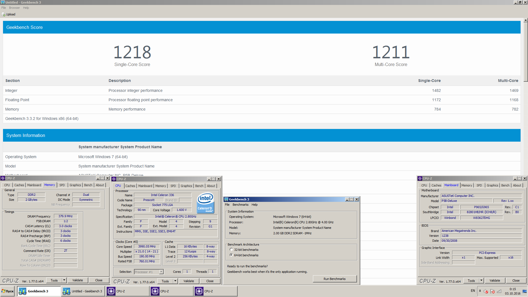528x297 pixels.
Task: Click Validate in the Memory CPU-Z window
Action: [x=78, y=280]
